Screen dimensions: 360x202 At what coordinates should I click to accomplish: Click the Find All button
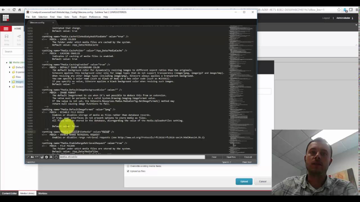(x=248, y=157)
